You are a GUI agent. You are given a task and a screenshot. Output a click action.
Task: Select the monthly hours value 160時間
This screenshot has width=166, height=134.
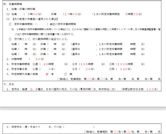pos(87,64)
